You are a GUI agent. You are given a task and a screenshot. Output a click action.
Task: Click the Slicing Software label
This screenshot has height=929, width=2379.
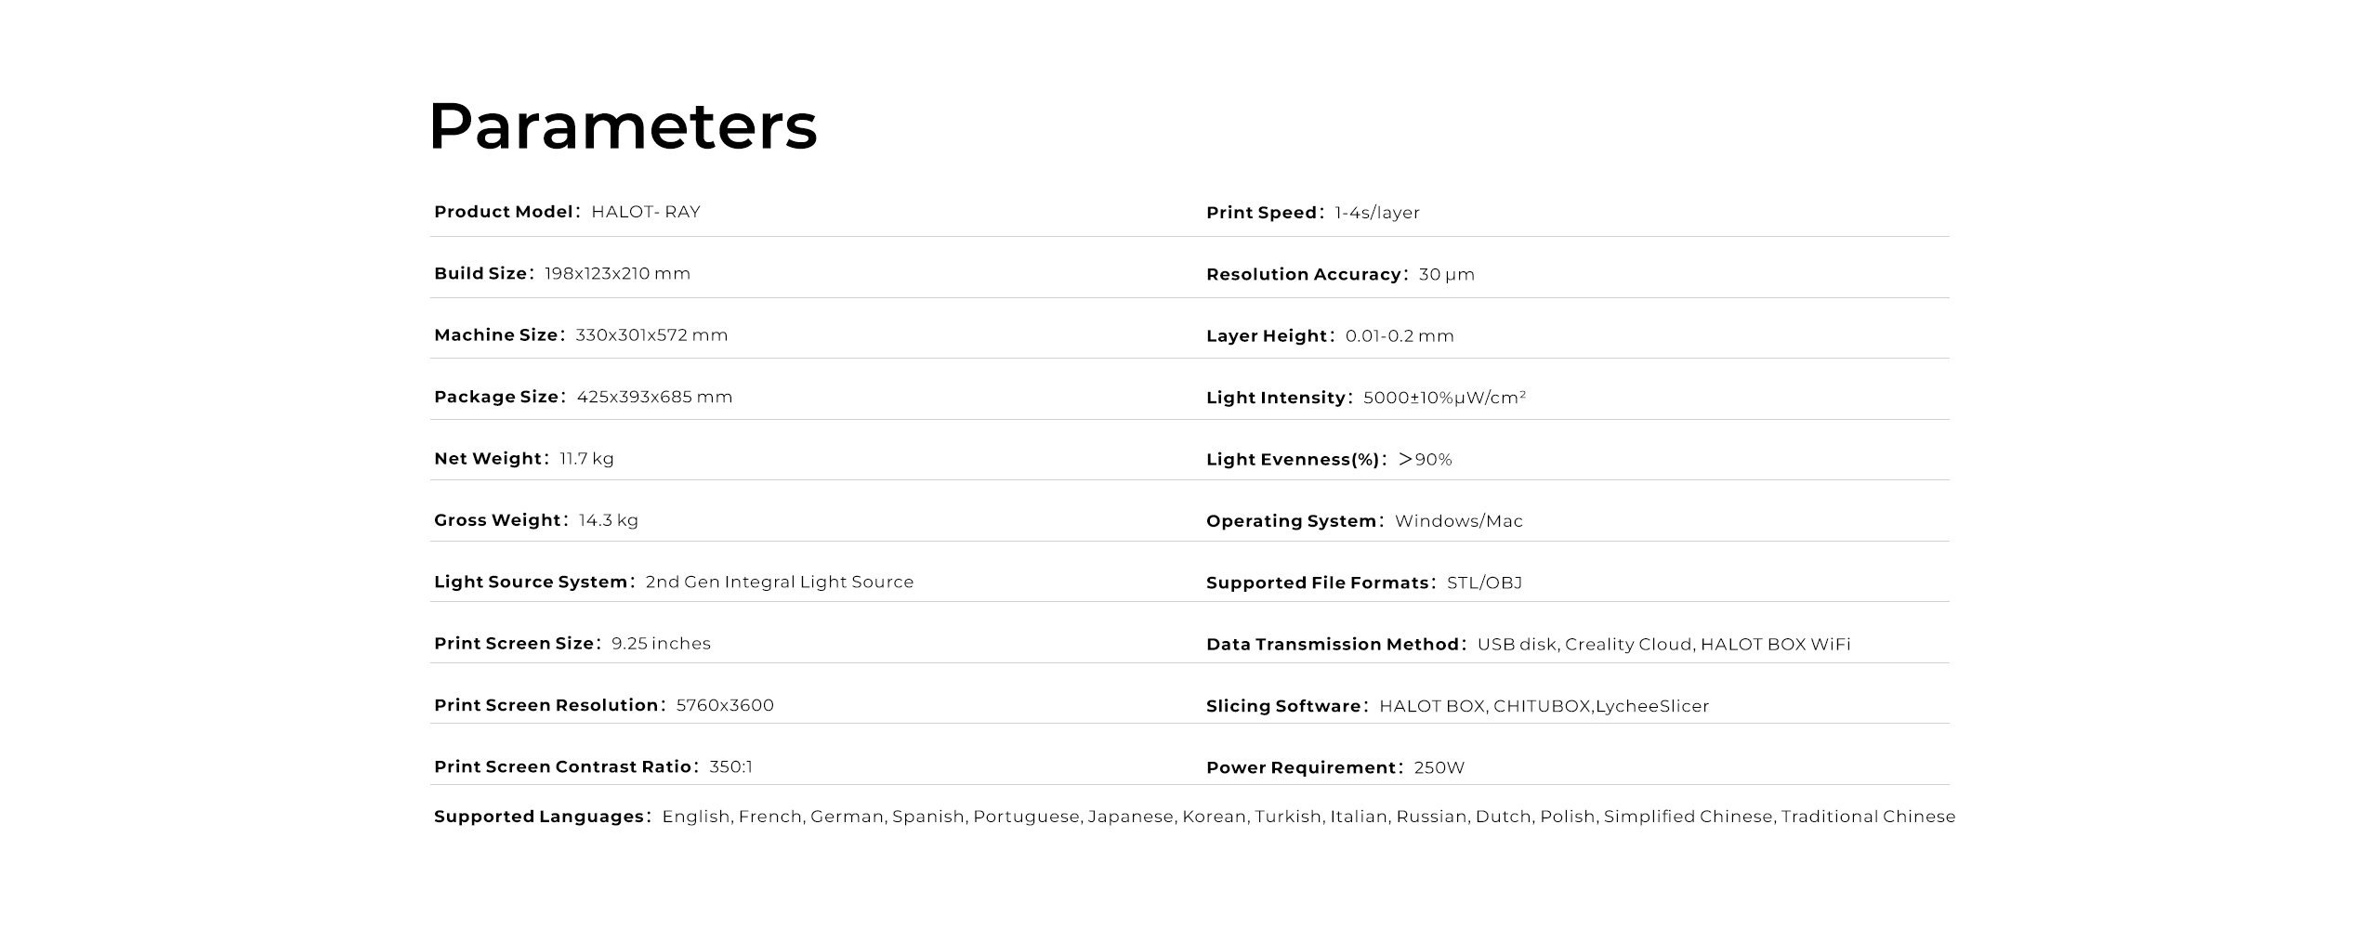1283,706
